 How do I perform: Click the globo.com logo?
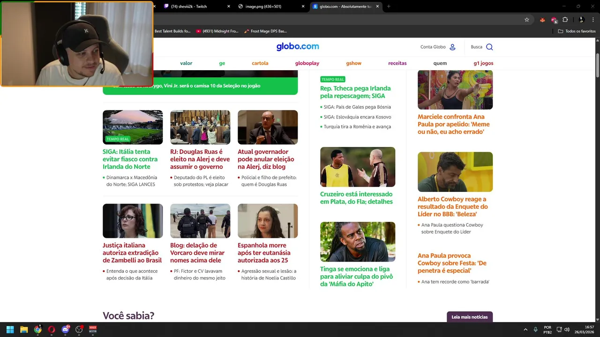pyautogui.click(x=298, y=46)
